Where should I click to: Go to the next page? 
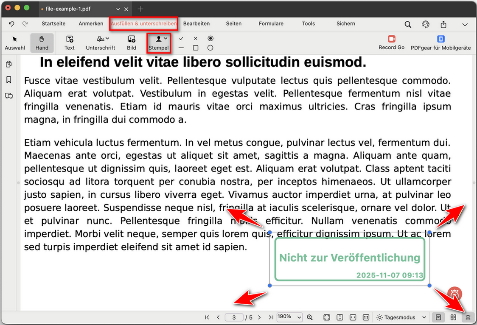click(260, 317)
